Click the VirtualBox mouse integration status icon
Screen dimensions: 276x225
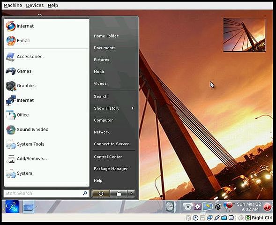point(240,218)
